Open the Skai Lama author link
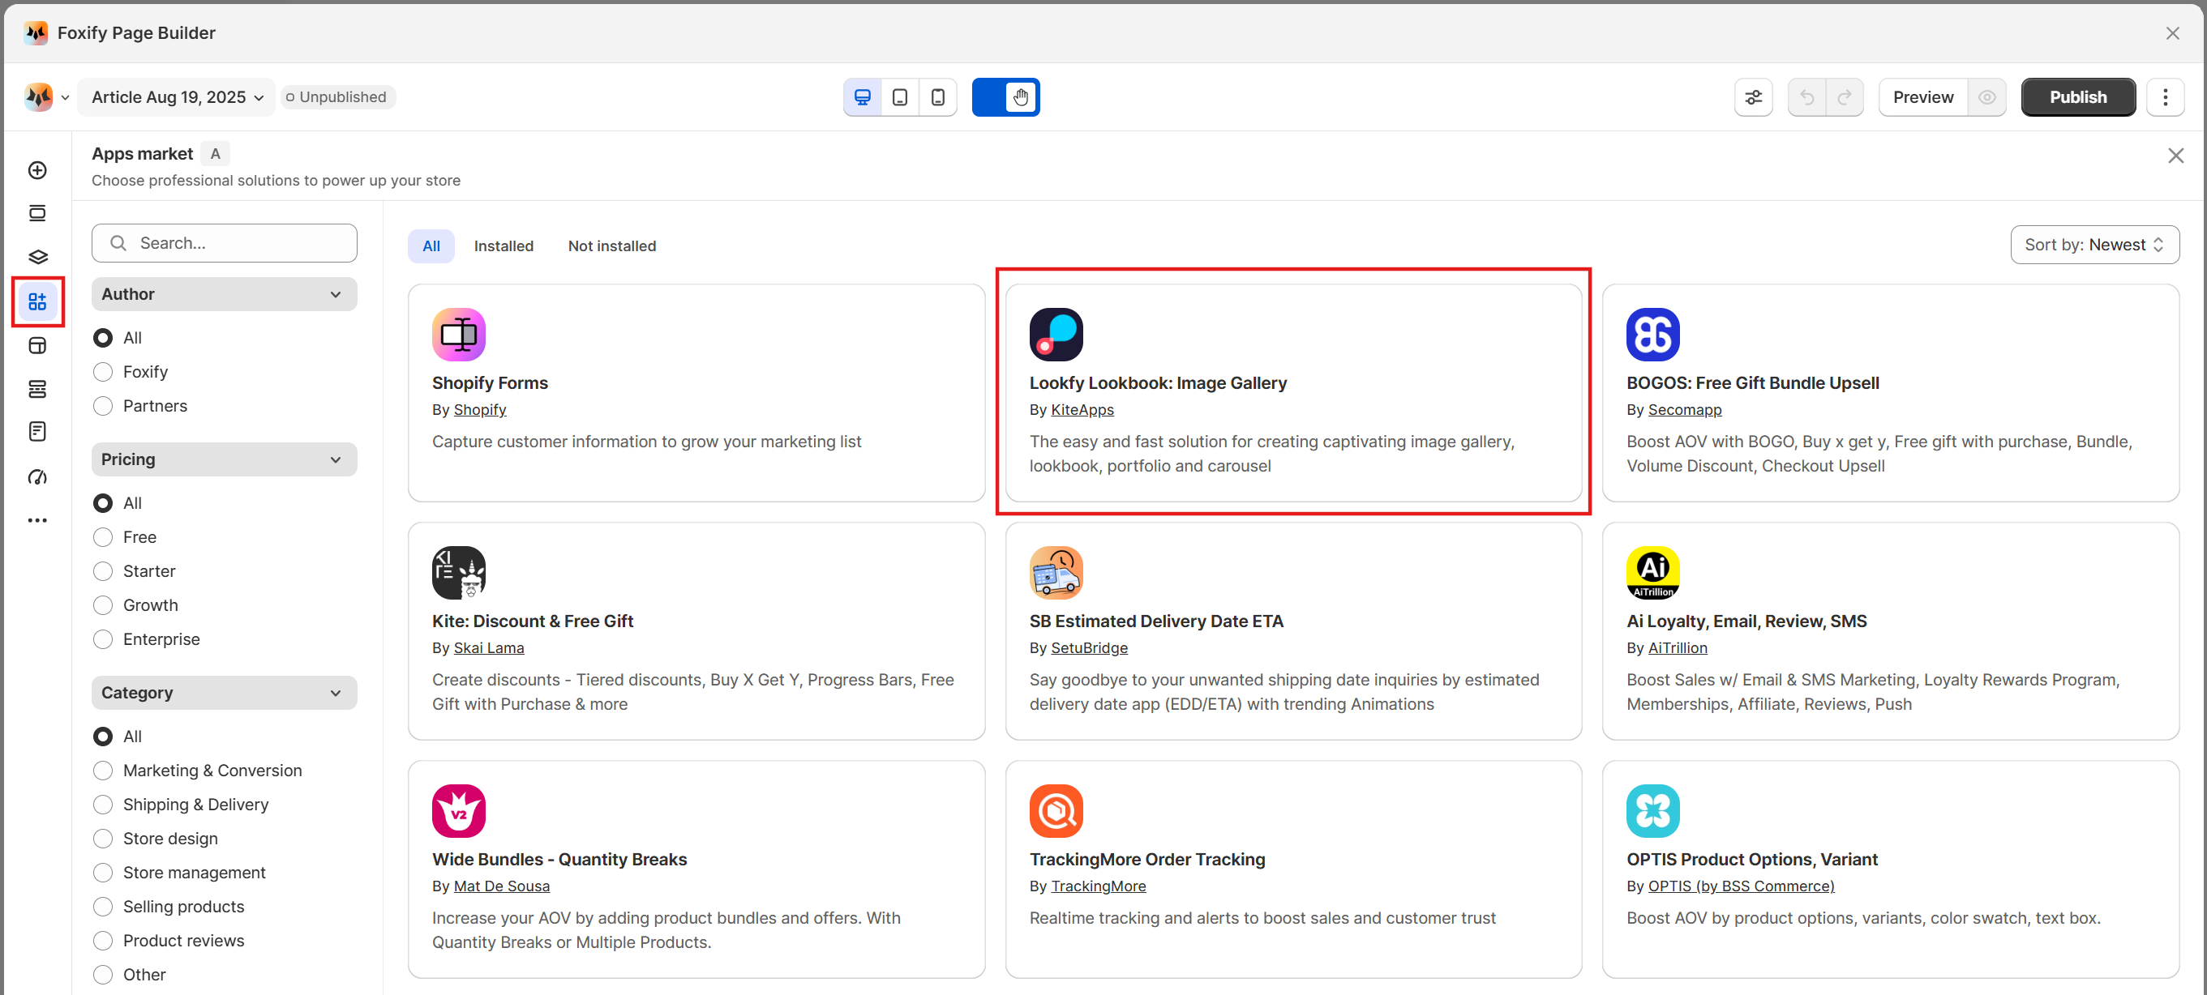The image size is (2207, 995). [x=488, y=647]
